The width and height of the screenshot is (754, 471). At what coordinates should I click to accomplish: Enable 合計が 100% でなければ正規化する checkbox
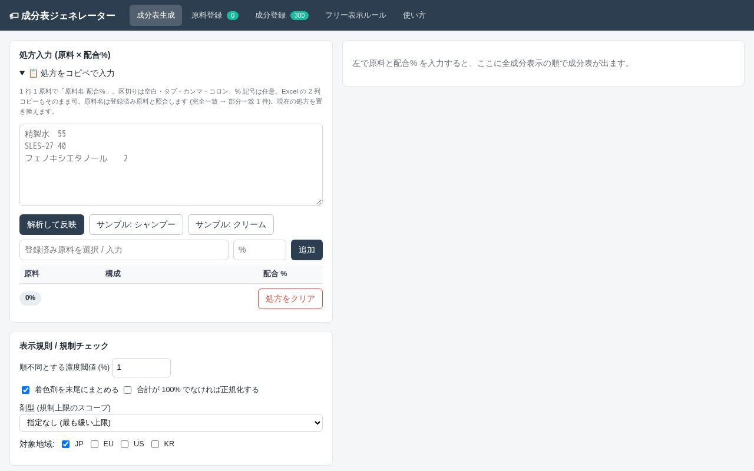(127, 390)
